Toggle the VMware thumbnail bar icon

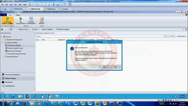[58, 5]
